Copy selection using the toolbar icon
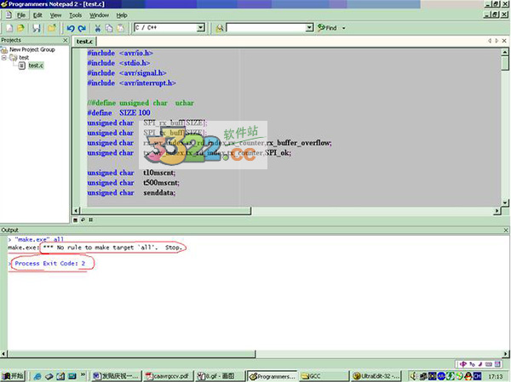511x382 pixels. [109, 28]
